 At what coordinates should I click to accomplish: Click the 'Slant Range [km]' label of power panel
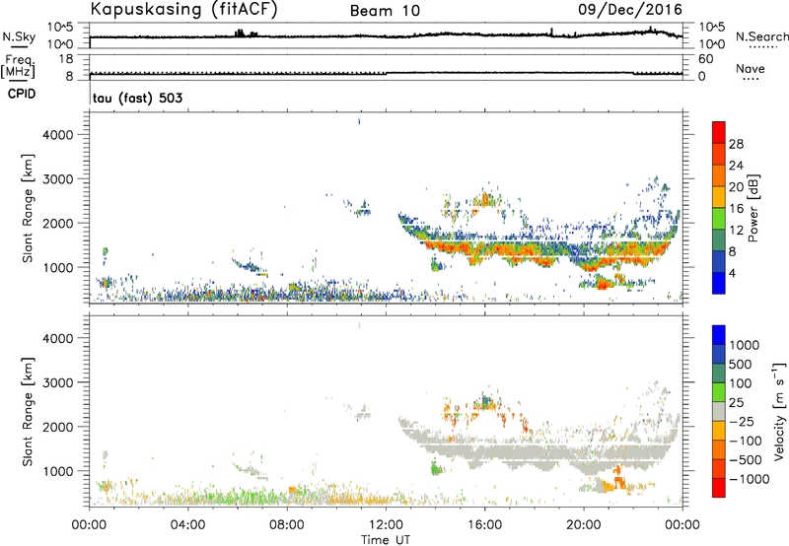(28, 208)
